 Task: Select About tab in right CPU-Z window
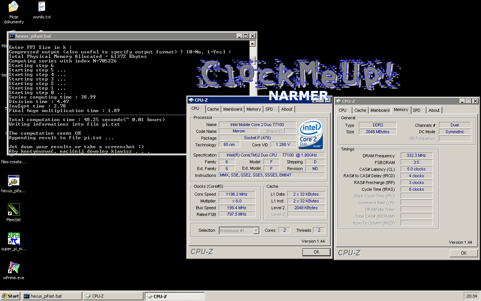(434, 110)
